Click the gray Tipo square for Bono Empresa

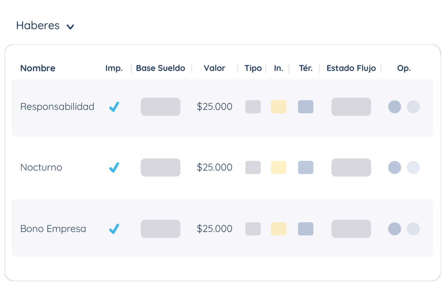[253, 229]
